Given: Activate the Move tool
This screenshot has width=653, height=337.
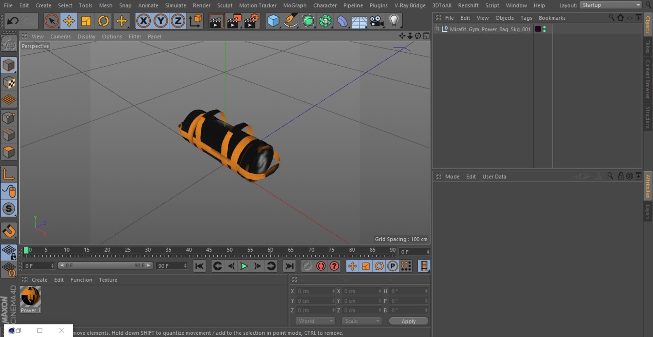Looking at the screenshot, I should pos(69,21).
